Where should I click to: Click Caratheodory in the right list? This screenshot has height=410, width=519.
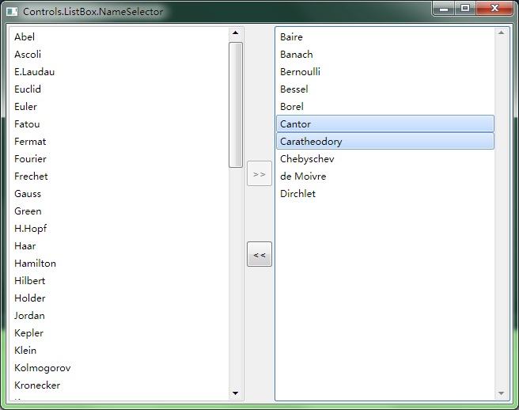pyautogui.click(x=311, y=142)
